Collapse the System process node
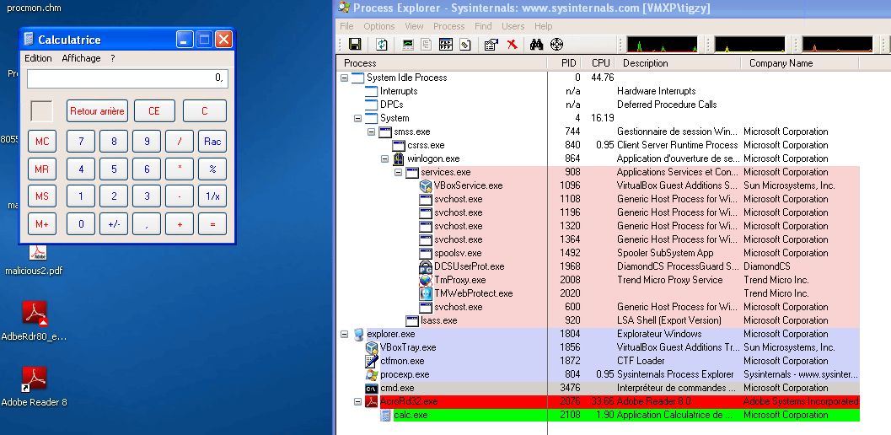This screenshot has height=435, width=891. coord(357,118)
